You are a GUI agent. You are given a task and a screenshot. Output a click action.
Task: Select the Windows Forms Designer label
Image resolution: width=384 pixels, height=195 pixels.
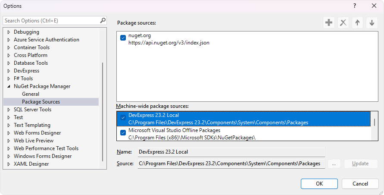[x=43, y=156]
